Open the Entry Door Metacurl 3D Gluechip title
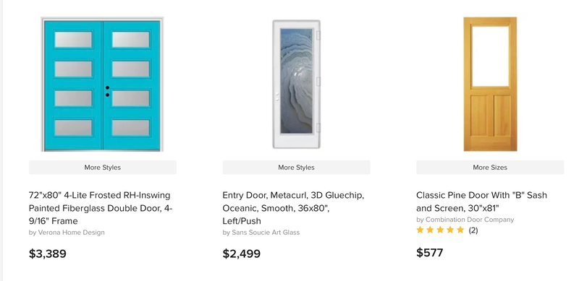This screenshot has height=281, width=579. click(293, 208)
